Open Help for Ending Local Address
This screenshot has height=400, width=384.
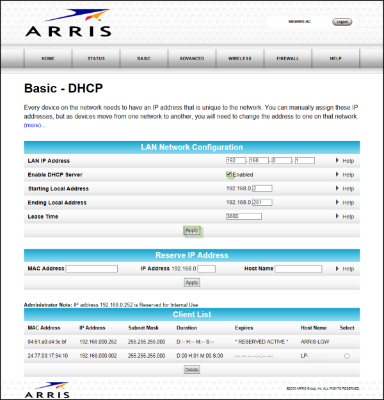[344, 203]
